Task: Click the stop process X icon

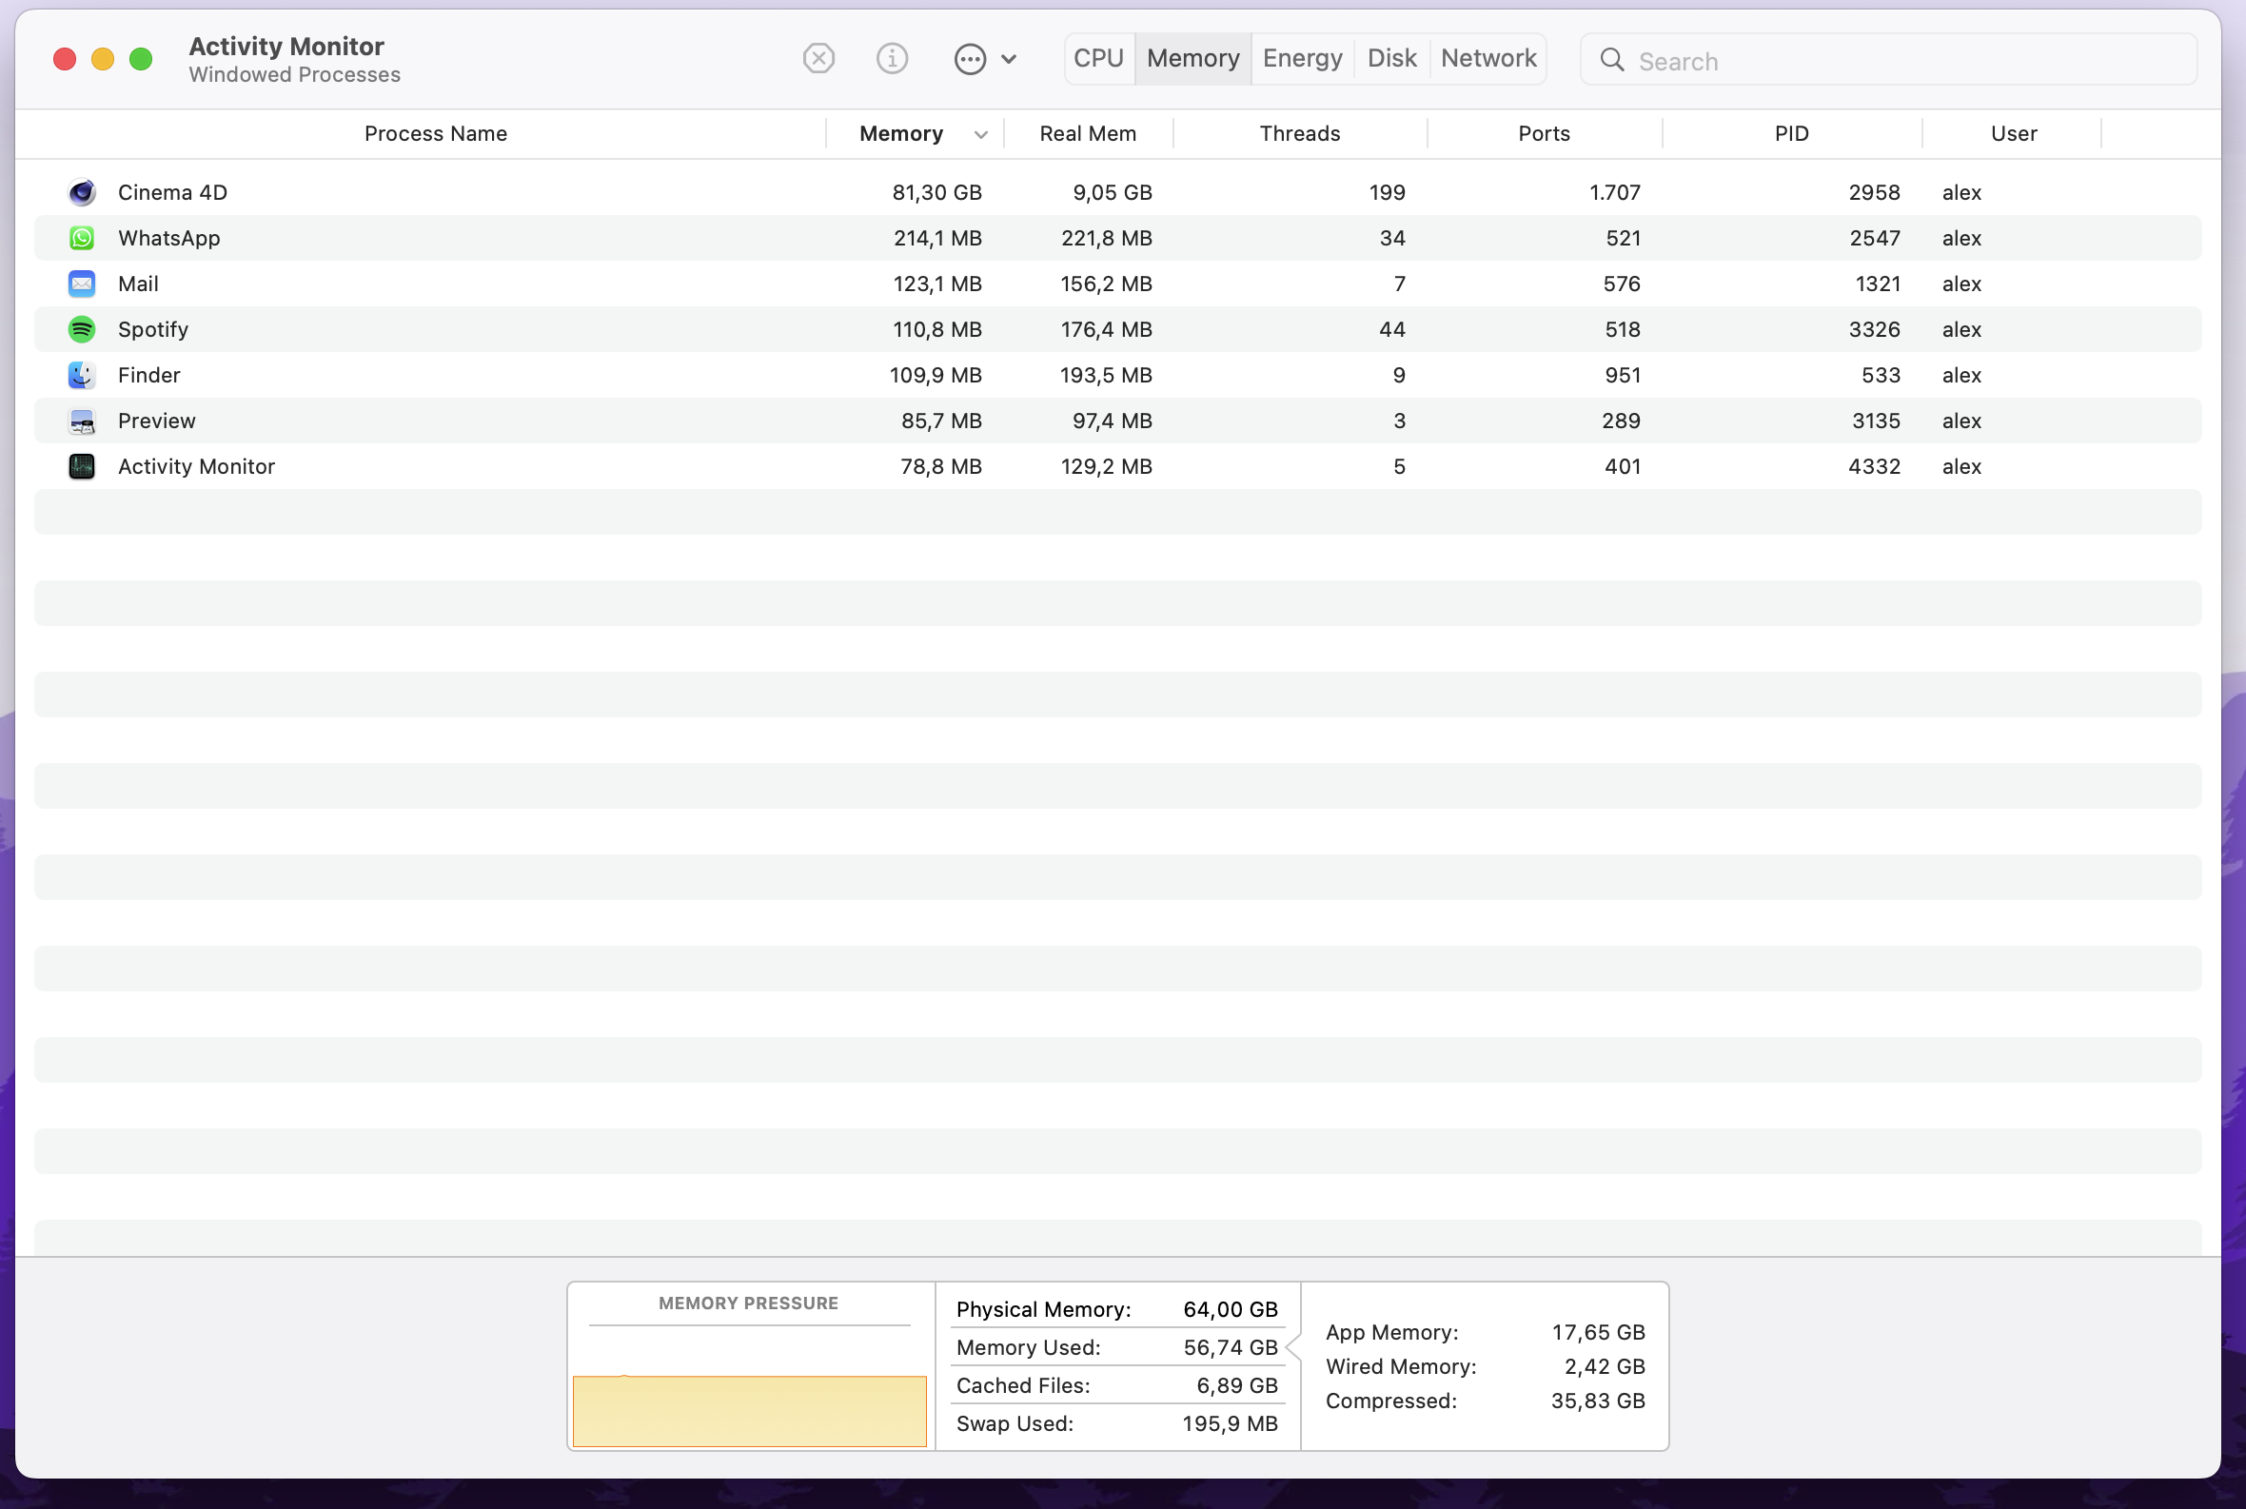Action: click(818, 59)
